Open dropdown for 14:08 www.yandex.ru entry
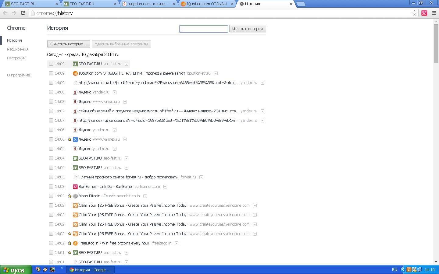The height and width of the screenshot is (274, 439). tap(125, 102)
